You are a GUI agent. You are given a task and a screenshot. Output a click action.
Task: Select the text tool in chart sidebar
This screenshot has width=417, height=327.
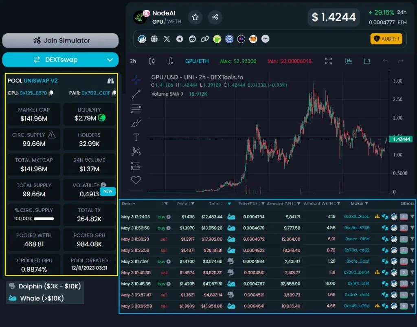(x=136, y=137)
